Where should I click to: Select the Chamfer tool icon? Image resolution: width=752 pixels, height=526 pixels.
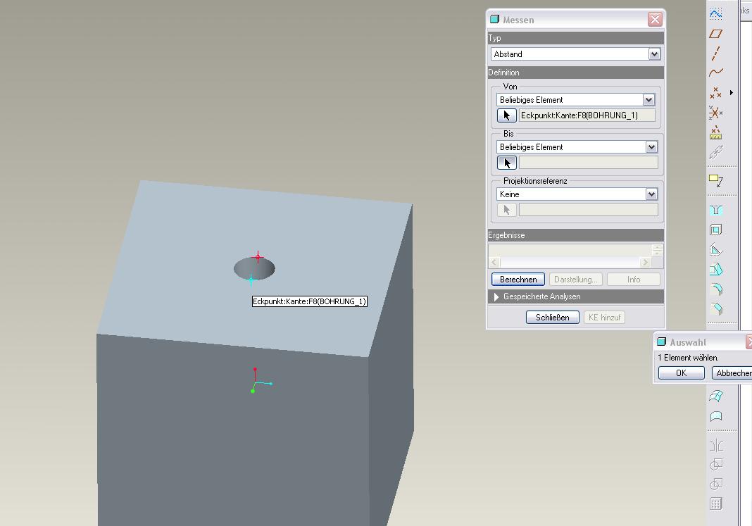pyautogui.click(x=715, y=309)
